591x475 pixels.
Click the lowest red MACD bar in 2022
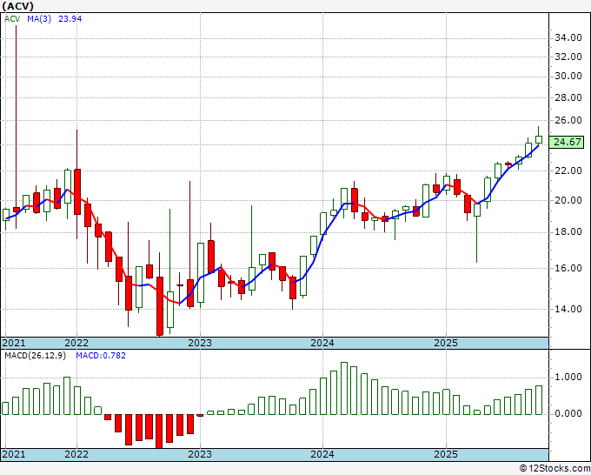(x=159, y=431)
